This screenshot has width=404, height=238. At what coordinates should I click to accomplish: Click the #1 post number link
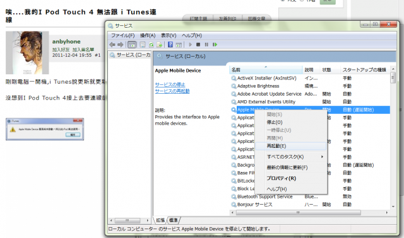click(98, 55)
